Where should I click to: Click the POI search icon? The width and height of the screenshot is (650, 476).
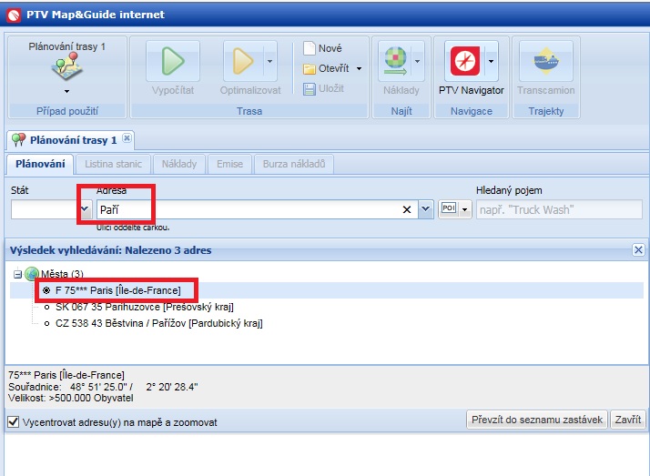449,208
